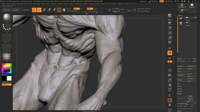Open the Preferences menu

[78, 4]
